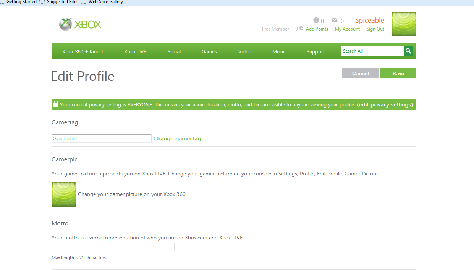
Task: Open the Suggested Sites bookmark
Action: [63, 2]
